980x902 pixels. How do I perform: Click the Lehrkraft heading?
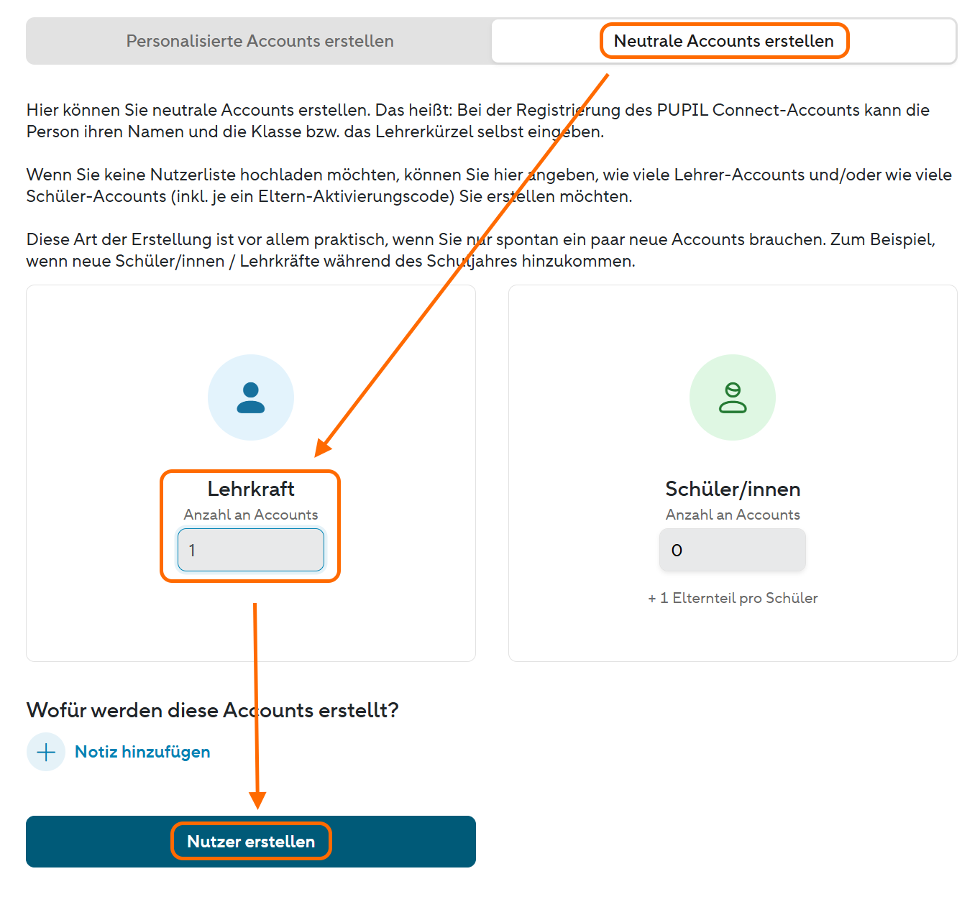251,489
